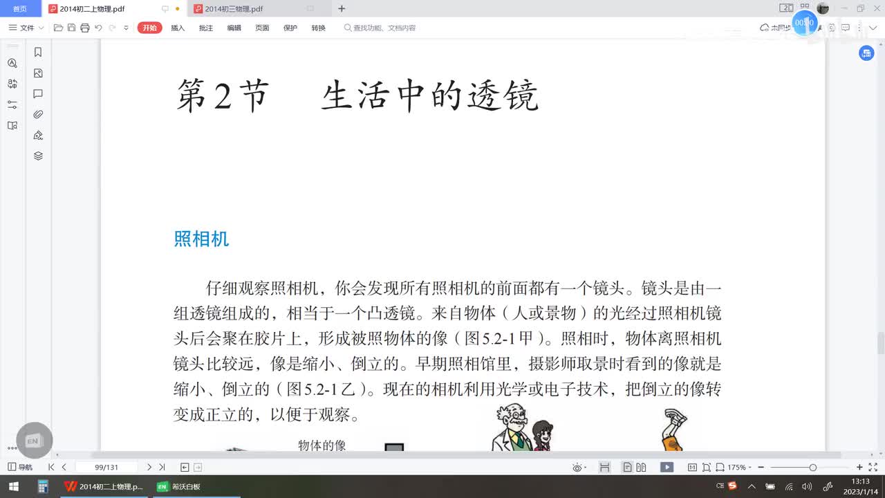Open the bookmark panel icon in sidebar

pos(38,52)
